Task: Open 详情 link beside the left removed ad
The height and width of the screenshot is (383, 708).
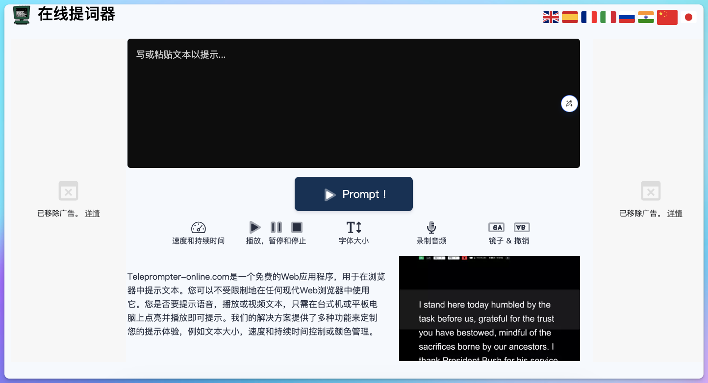Action: pos(92,213)
